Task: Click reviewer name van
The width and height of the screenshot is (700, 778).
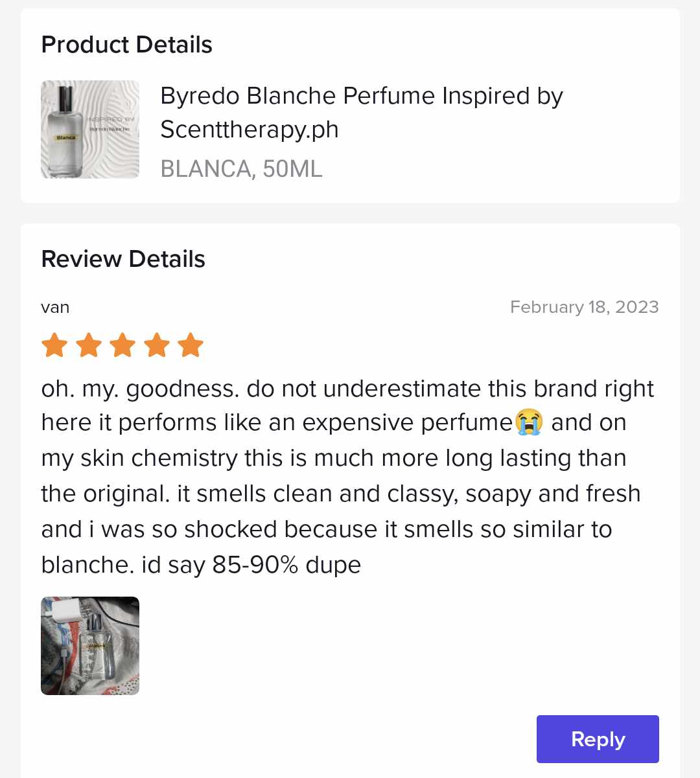Action: tap(55, 307)
